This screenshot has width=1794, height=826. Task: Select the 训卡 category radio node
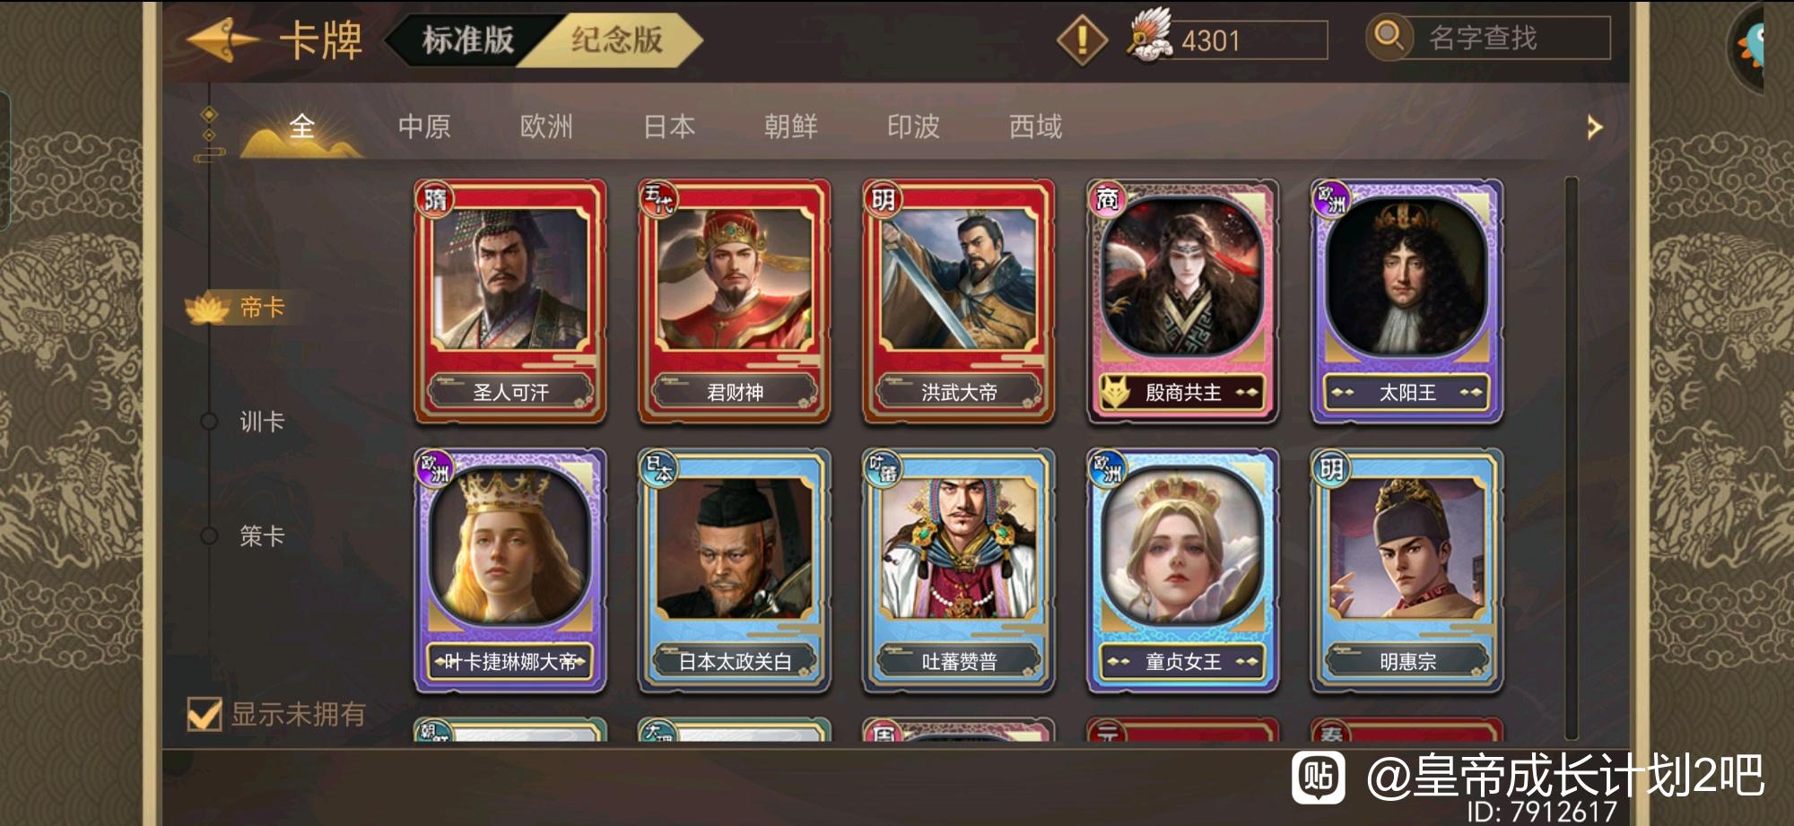209,422
